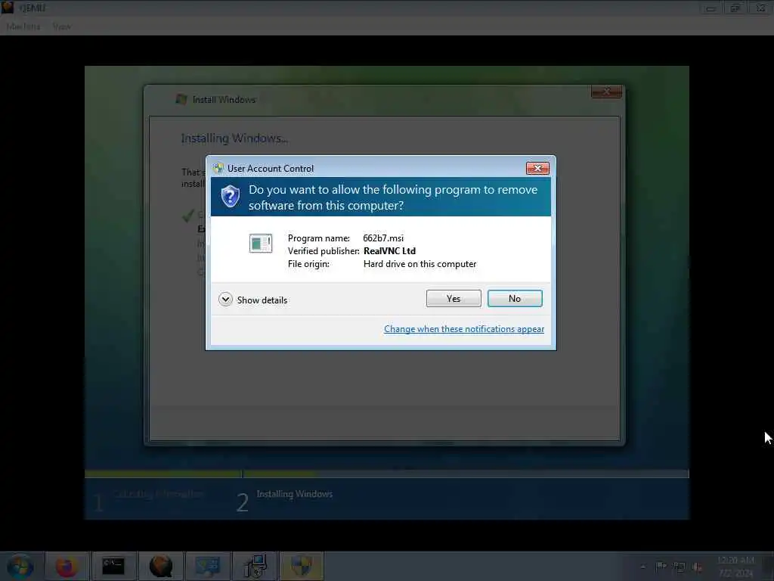Launch Firefox from the taskbar
774x581 pixels.
(x=67, y=566)
